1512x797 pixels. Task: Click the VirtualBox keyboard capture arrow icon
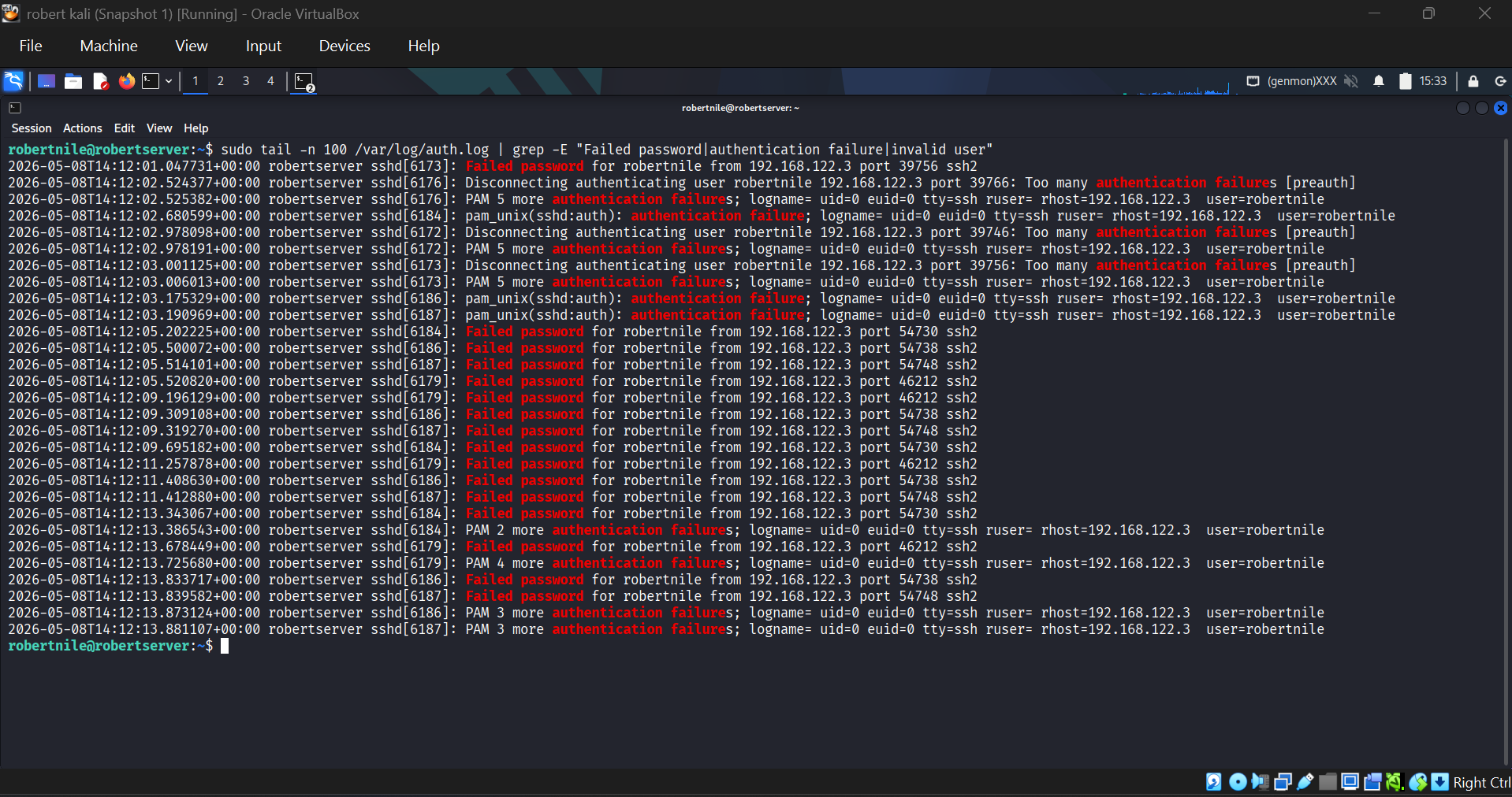tap(1440, 781)
